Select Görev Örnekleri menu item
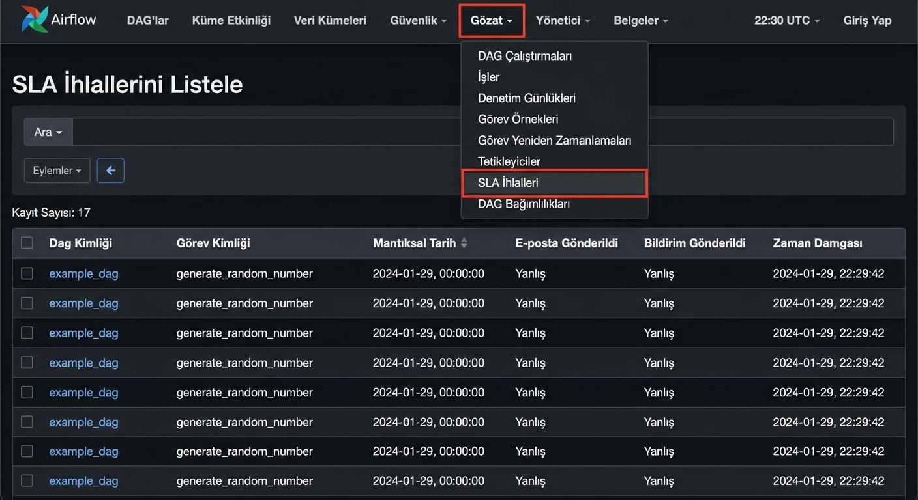The height and width of the screenshot is (500, 918). point(518,119)
